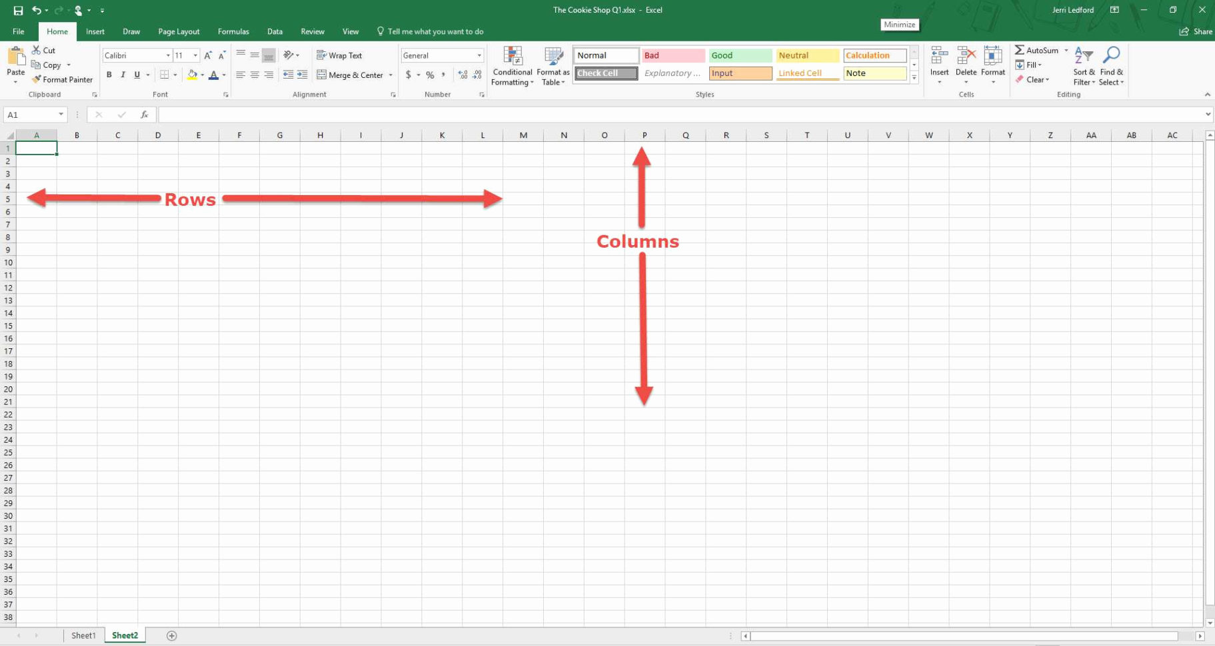
Task: Click the Insert Function fx icon
Action: pyautogui.click(x=144, y=115)
